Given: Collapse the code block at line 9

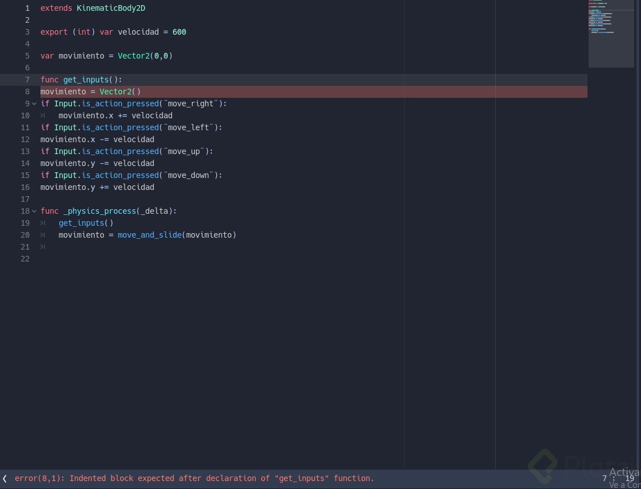Looking at the screenshot, I should coord(34,103).
